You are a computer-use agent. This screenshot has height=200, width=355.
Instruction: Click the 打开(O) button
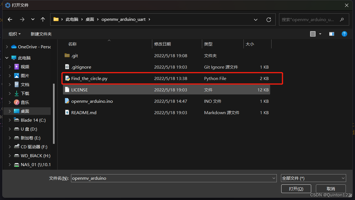296,189
